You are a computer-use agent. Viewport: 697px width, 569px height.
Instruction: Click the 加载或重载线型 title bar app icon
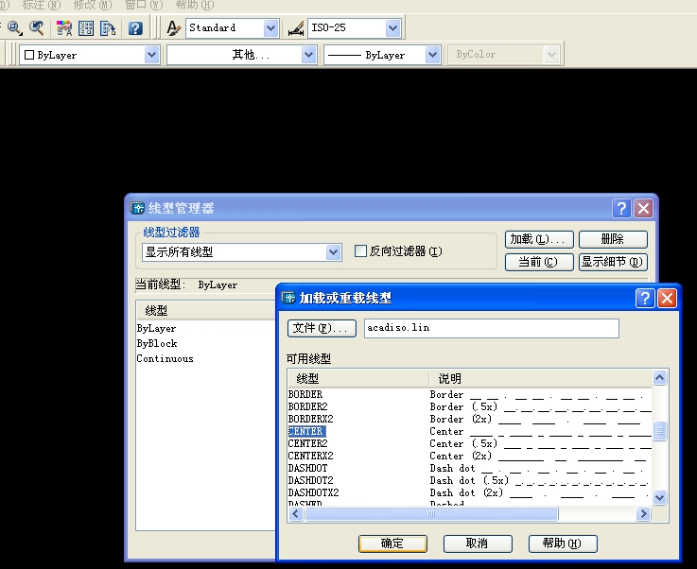point(288,298)
